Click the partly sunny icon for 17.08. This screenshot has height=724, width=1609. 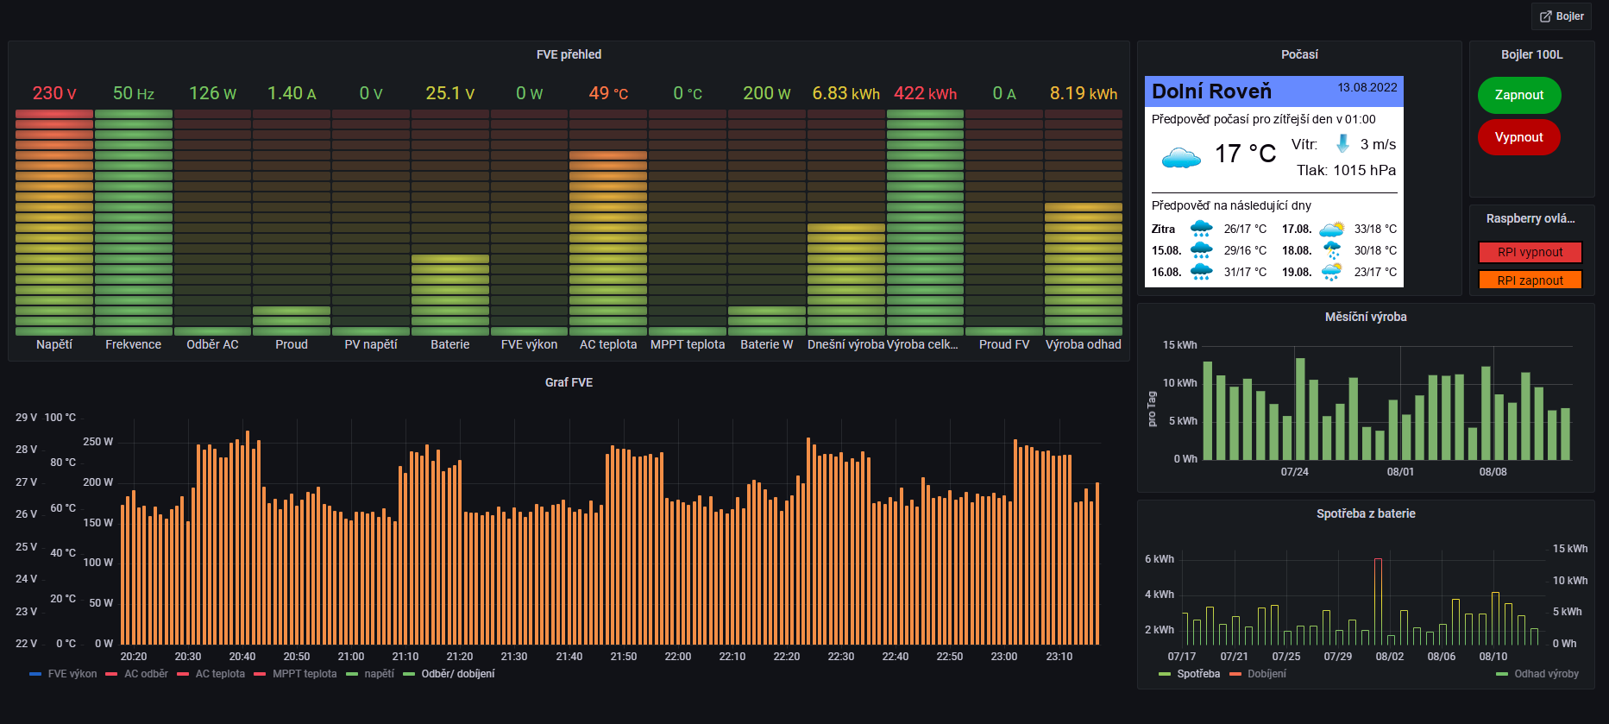[x=1331, y=229]
